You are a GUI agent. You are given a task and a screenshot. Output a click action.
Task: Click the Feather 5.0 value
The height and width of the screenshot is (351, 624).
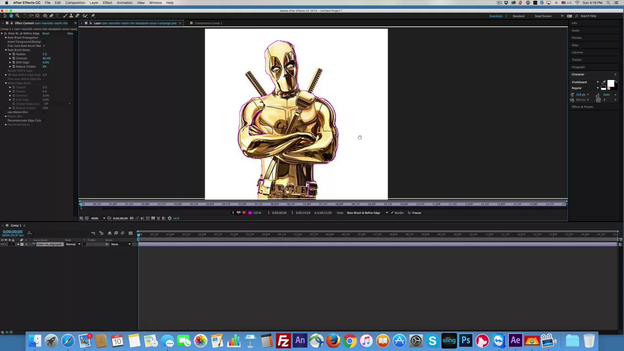coord(45,54)
